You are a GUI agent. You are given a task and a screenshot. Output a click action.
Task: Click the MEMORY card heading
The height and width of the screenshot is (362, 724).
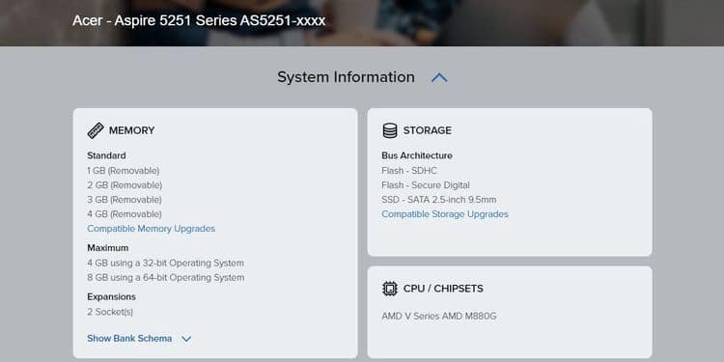coord(131,130)
